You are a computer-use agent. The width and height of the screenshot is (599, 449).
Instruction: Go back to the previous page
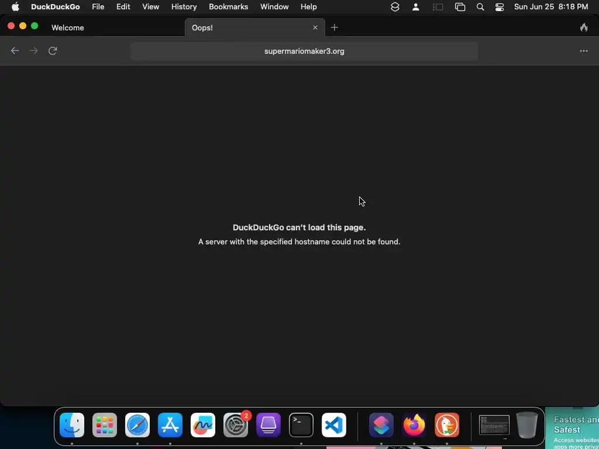click(15, 51)
